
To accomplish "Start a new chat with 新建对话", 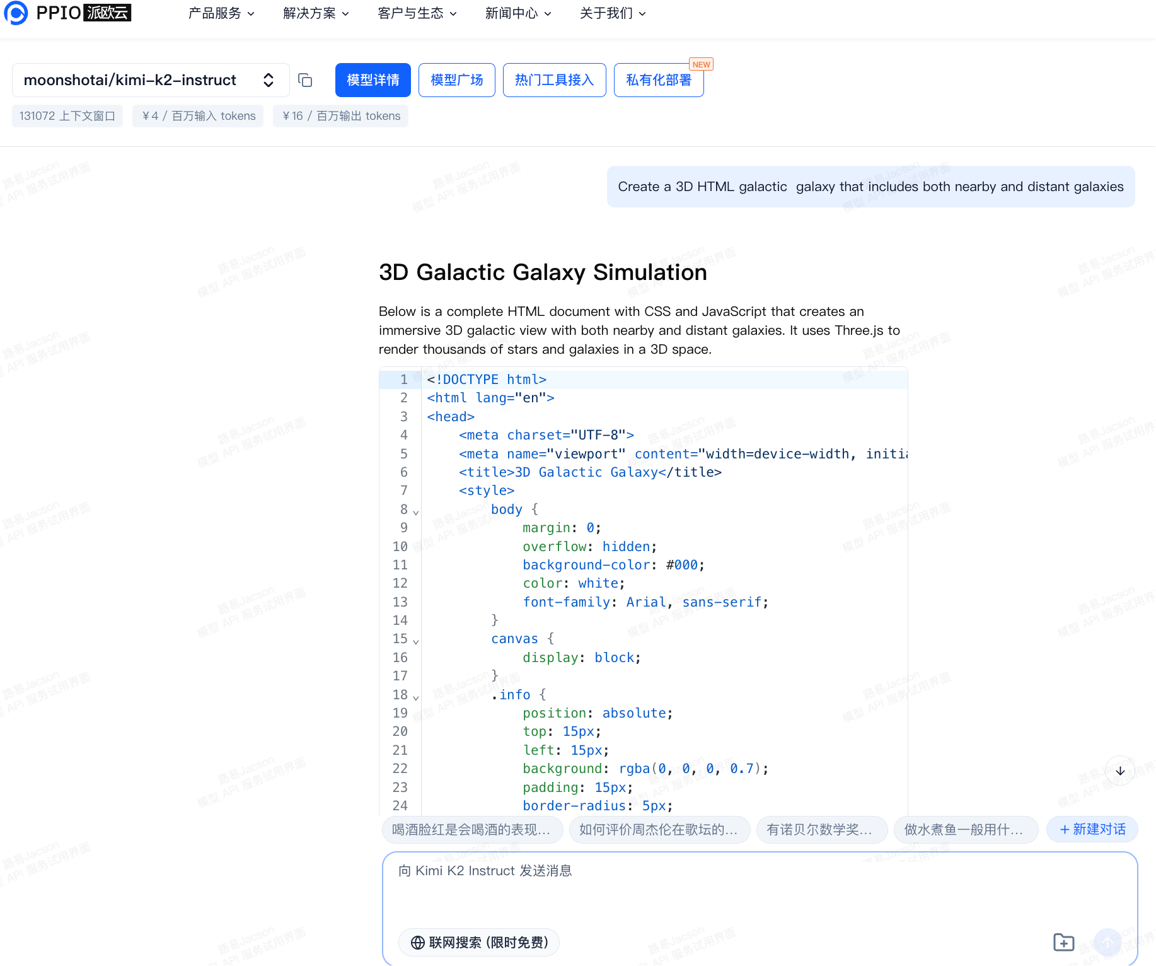I will 1092,829.
